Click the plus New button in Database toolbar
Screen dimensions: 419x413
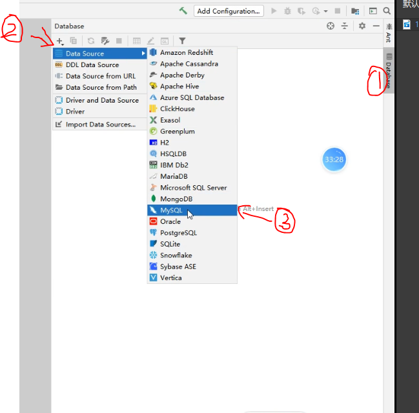(60, 41)
